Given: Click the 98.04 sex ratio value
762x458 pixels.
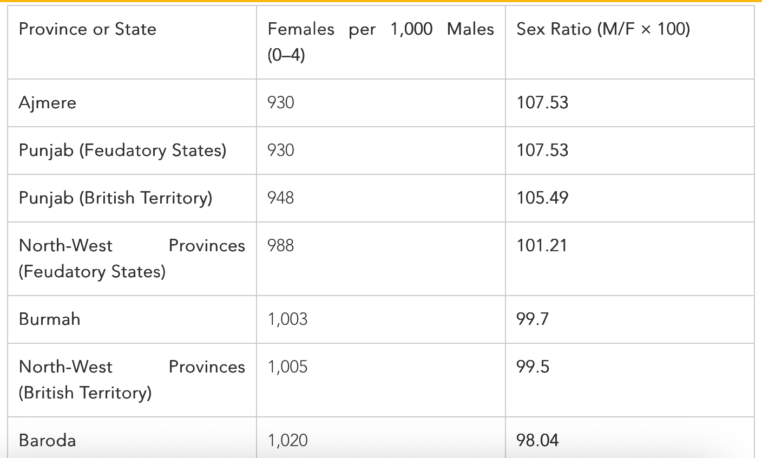Looking at the screenshot, I should [x=537, y=440].
